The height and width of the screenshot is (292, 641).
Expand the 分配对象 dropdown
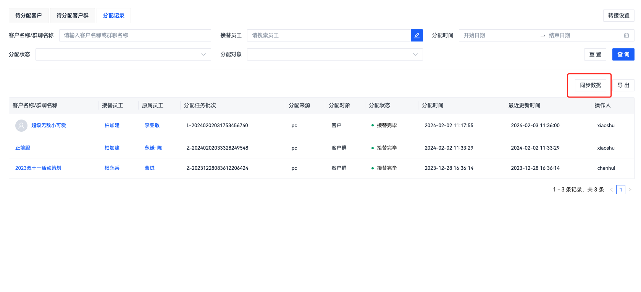coord(335,54)
